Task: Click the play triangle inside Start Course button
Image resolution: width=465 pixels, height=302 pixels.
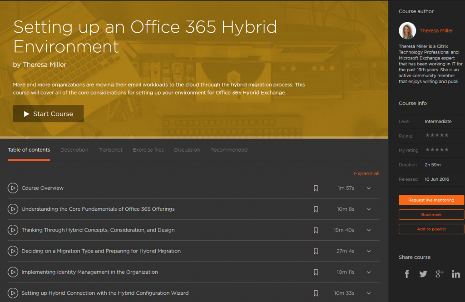Action: (x=26, y=114)
